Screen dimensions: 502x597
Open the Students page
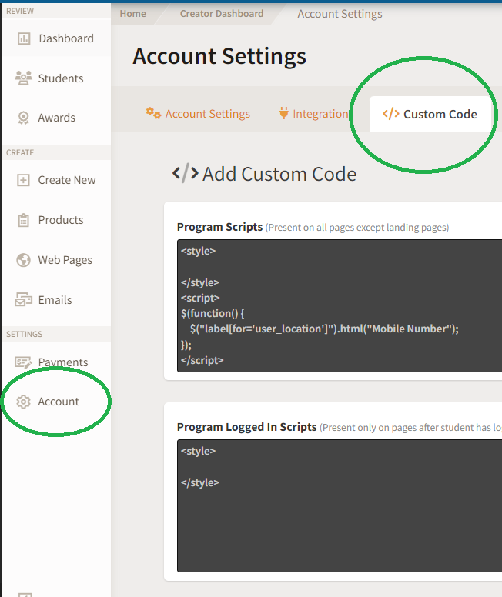(x=56, y=78)
